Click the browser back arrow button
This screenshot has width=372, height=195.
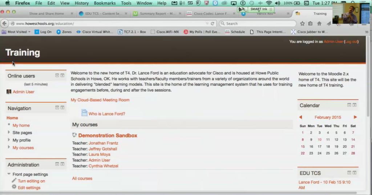[x=4, y=24]
